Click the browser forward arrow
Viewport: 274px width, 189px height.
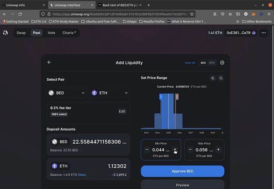[x=12, y=14]
